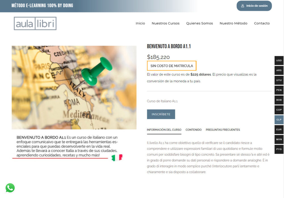Select MXN currency option
284x198 pixels.
tap(279, 139)
